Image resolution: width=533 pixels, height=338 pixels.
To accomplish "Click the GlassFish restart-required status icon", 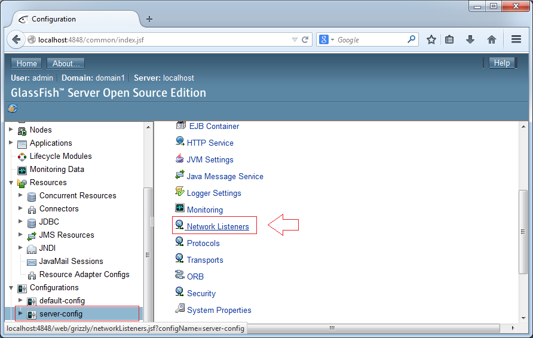I will point(13,109).
